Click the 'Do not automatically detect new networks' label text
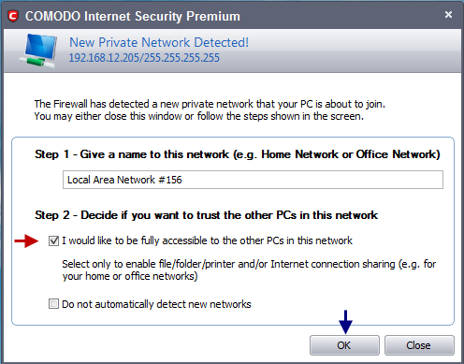 (x=156, y=304)
